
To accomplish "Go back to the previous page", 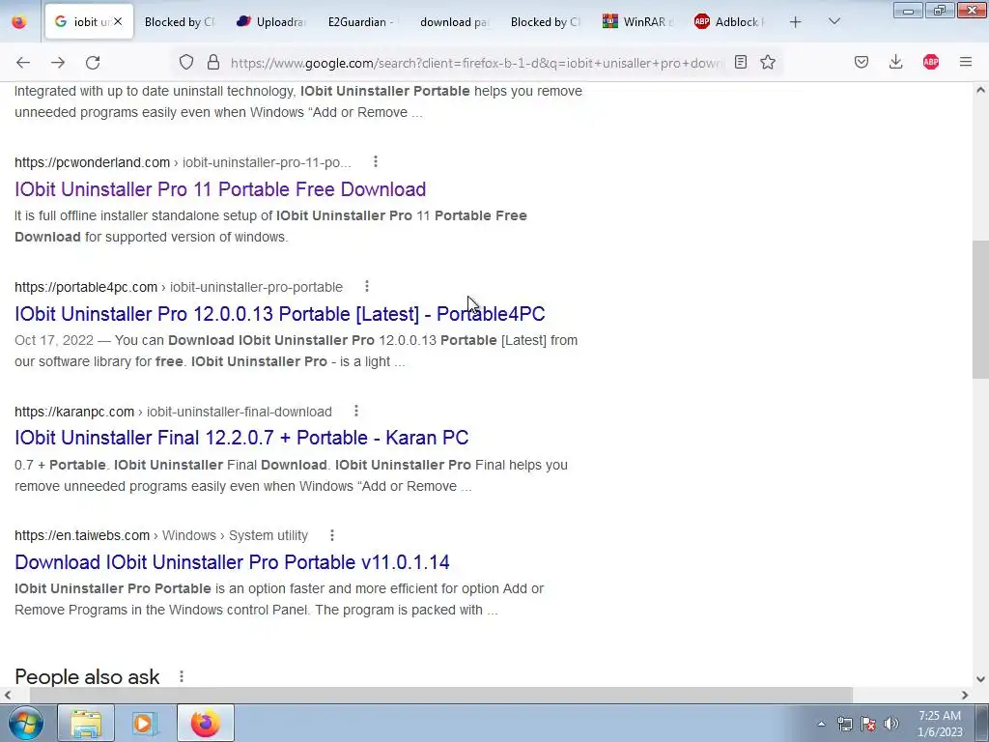I will (23, 62).
